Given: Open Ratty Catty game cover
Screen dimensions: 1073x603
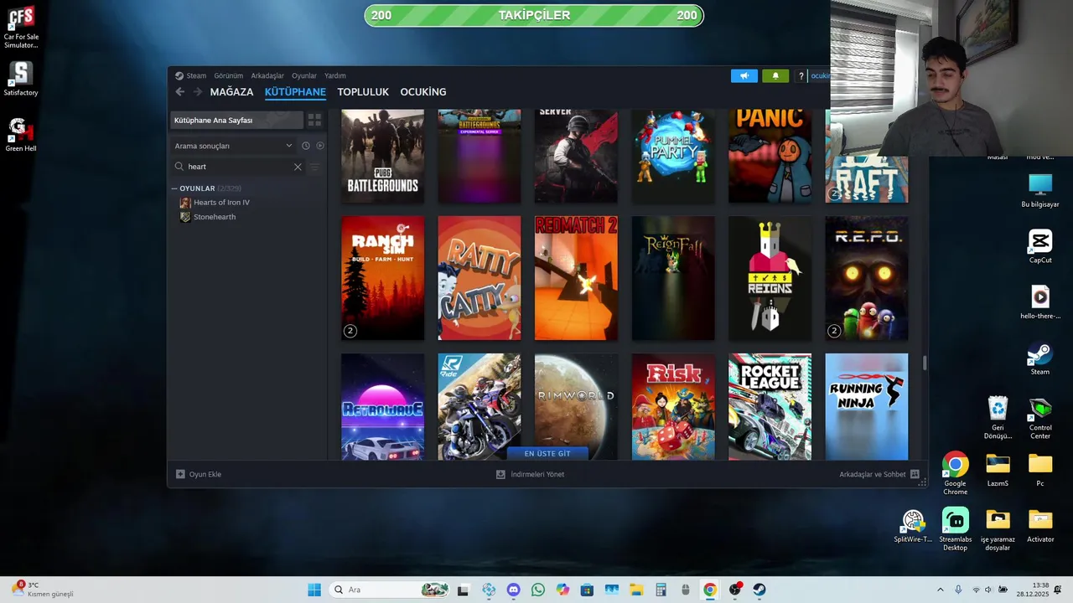Looking at the screenshot, I should tap(479, 278).
